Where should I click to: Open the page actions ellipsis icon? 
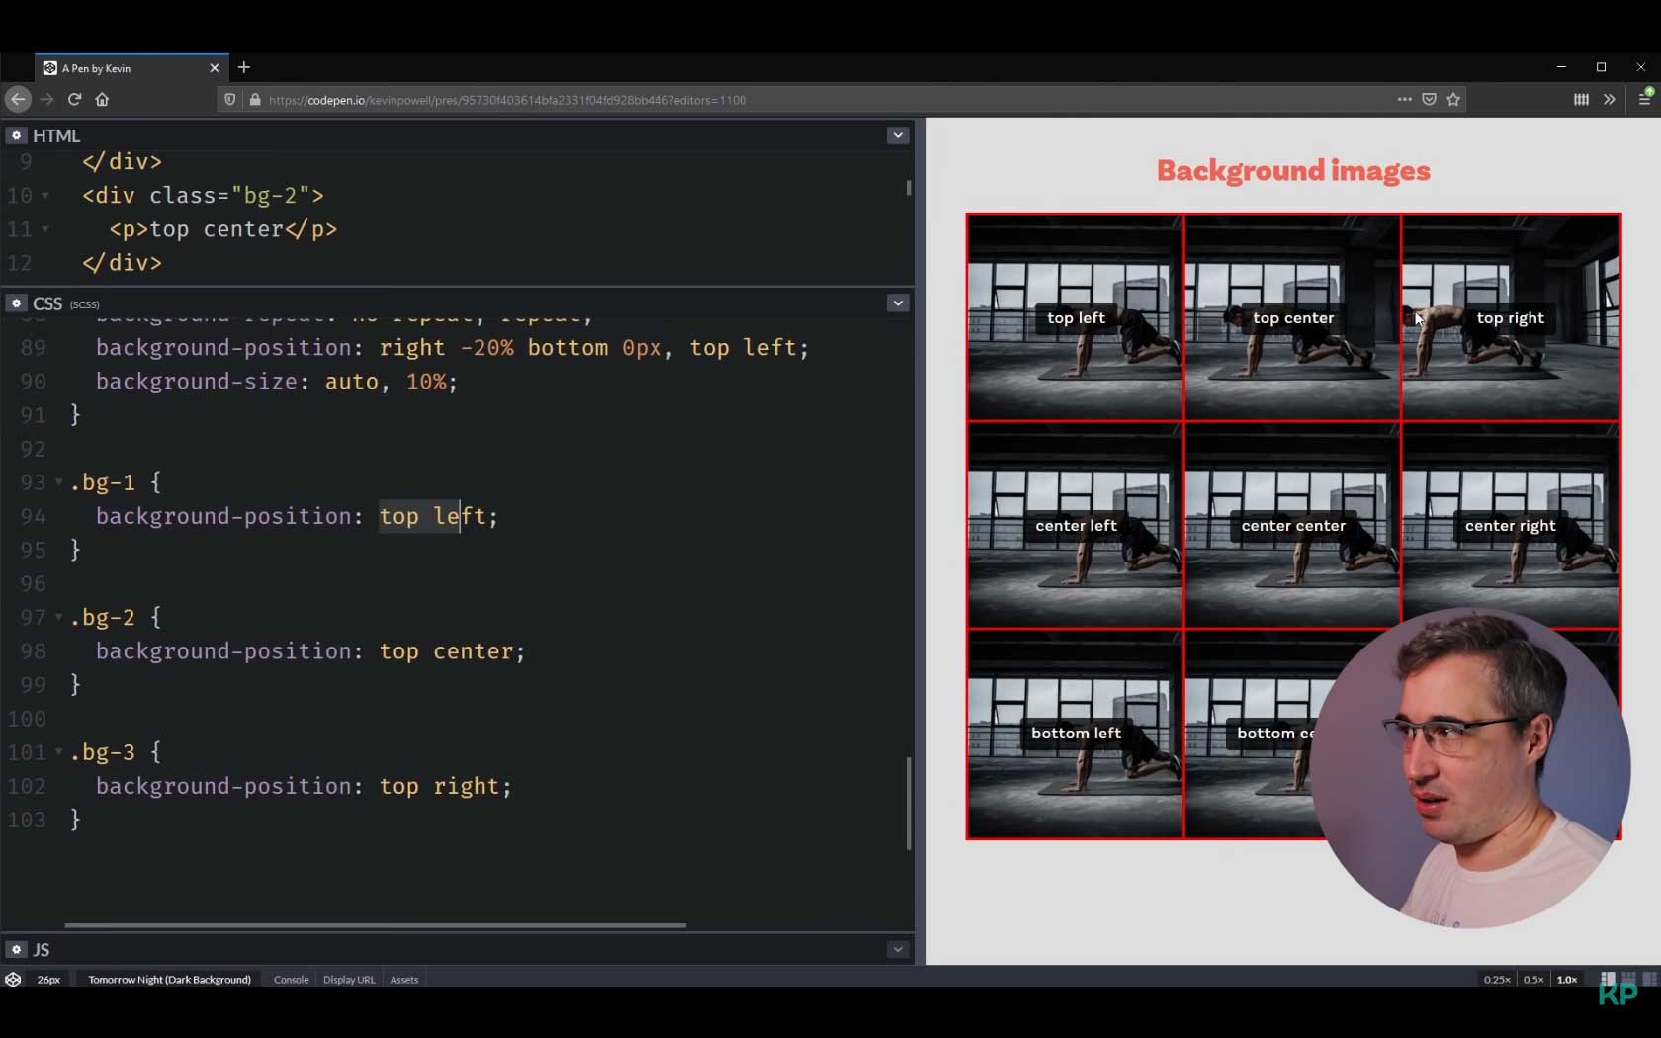[x=1404, y=100]
